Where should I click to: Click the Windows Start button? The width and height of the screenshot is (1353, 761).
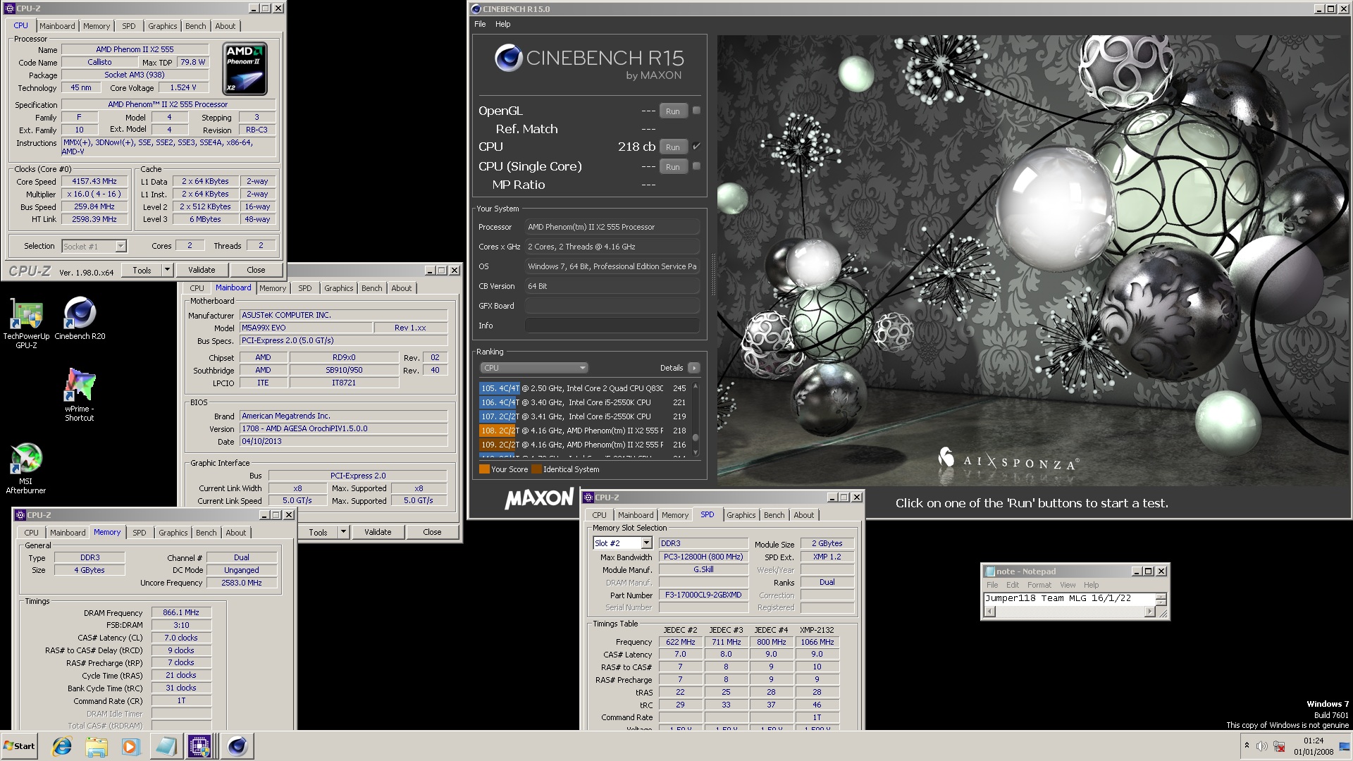click(19, 746)
